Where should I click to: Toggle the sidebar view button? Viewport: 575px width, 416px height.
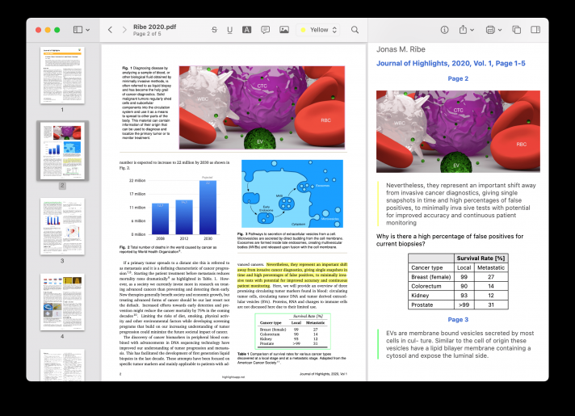tap(78, 30)
